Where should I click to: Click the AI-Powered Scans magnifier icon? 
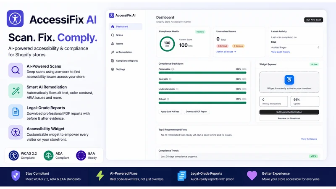[16, 70]
